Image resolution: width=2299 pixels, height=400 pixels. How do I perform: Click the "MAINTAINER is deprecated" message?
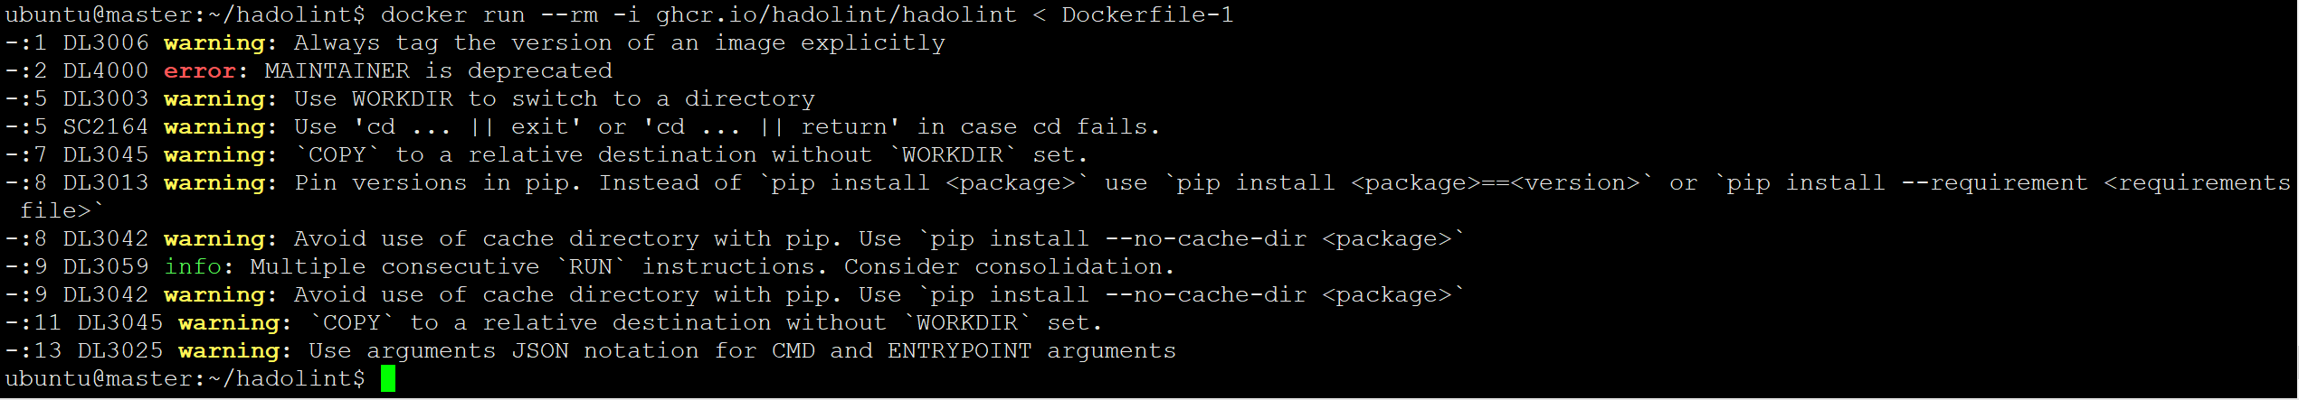(438, 70)
